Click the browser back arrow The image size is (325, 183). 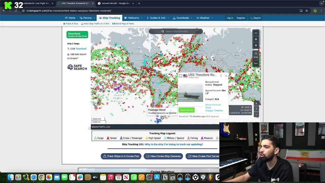4,11
